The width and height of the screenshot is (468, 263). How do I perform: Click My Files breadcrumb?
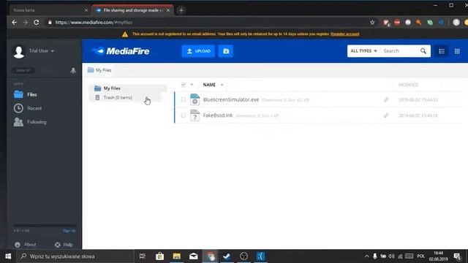coord(99,70)
